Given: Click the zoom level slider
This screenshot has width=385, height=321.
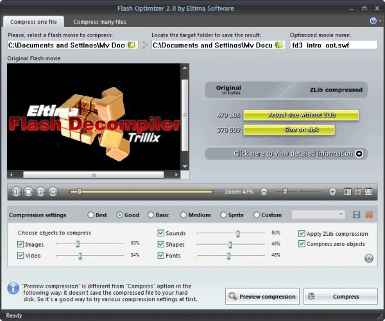Looking at the screenshot, I should pos(298,192).
